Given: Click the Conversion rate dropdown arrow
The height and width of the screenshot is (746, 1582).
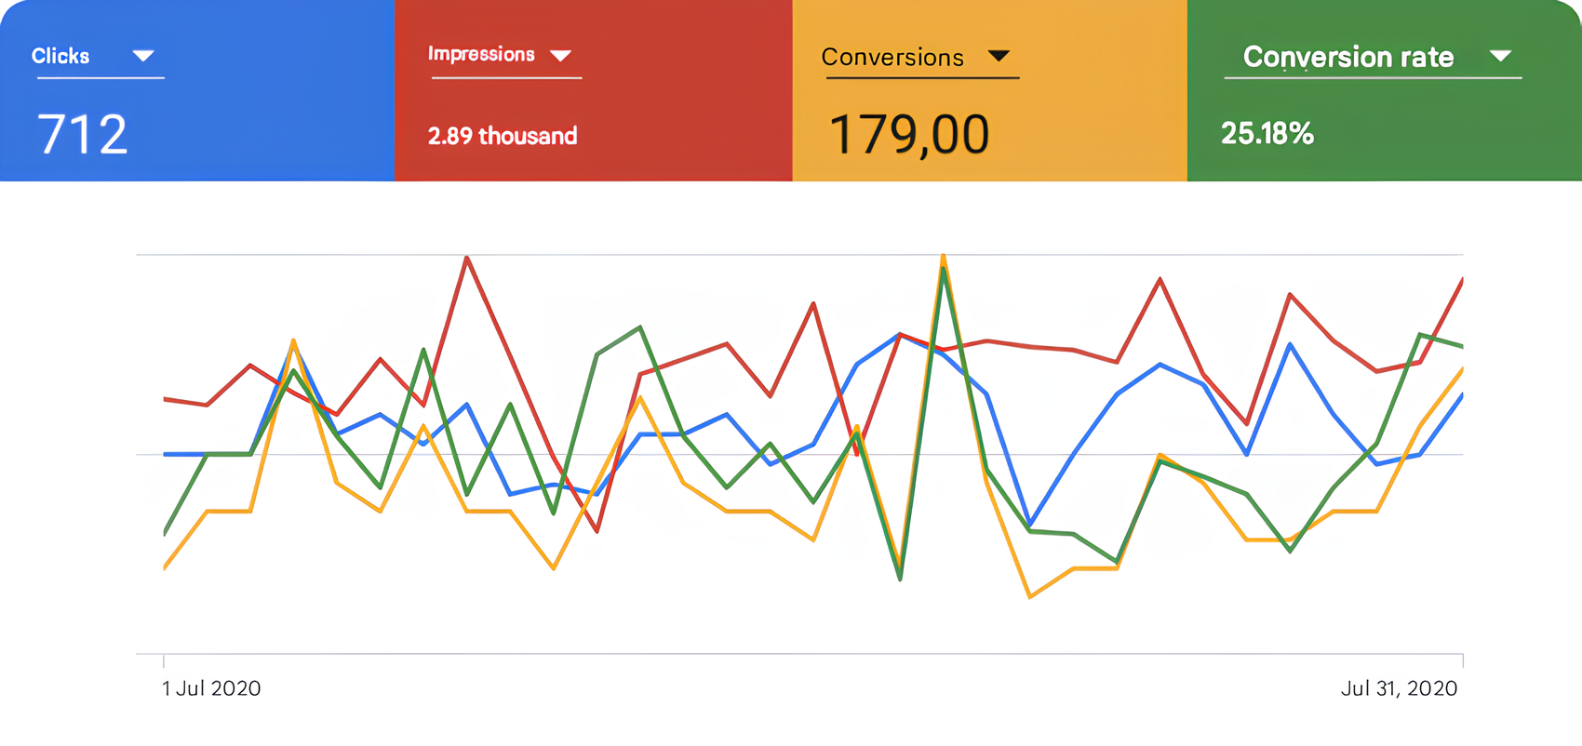Looking at the screenshot, I should pos(1500,56).
